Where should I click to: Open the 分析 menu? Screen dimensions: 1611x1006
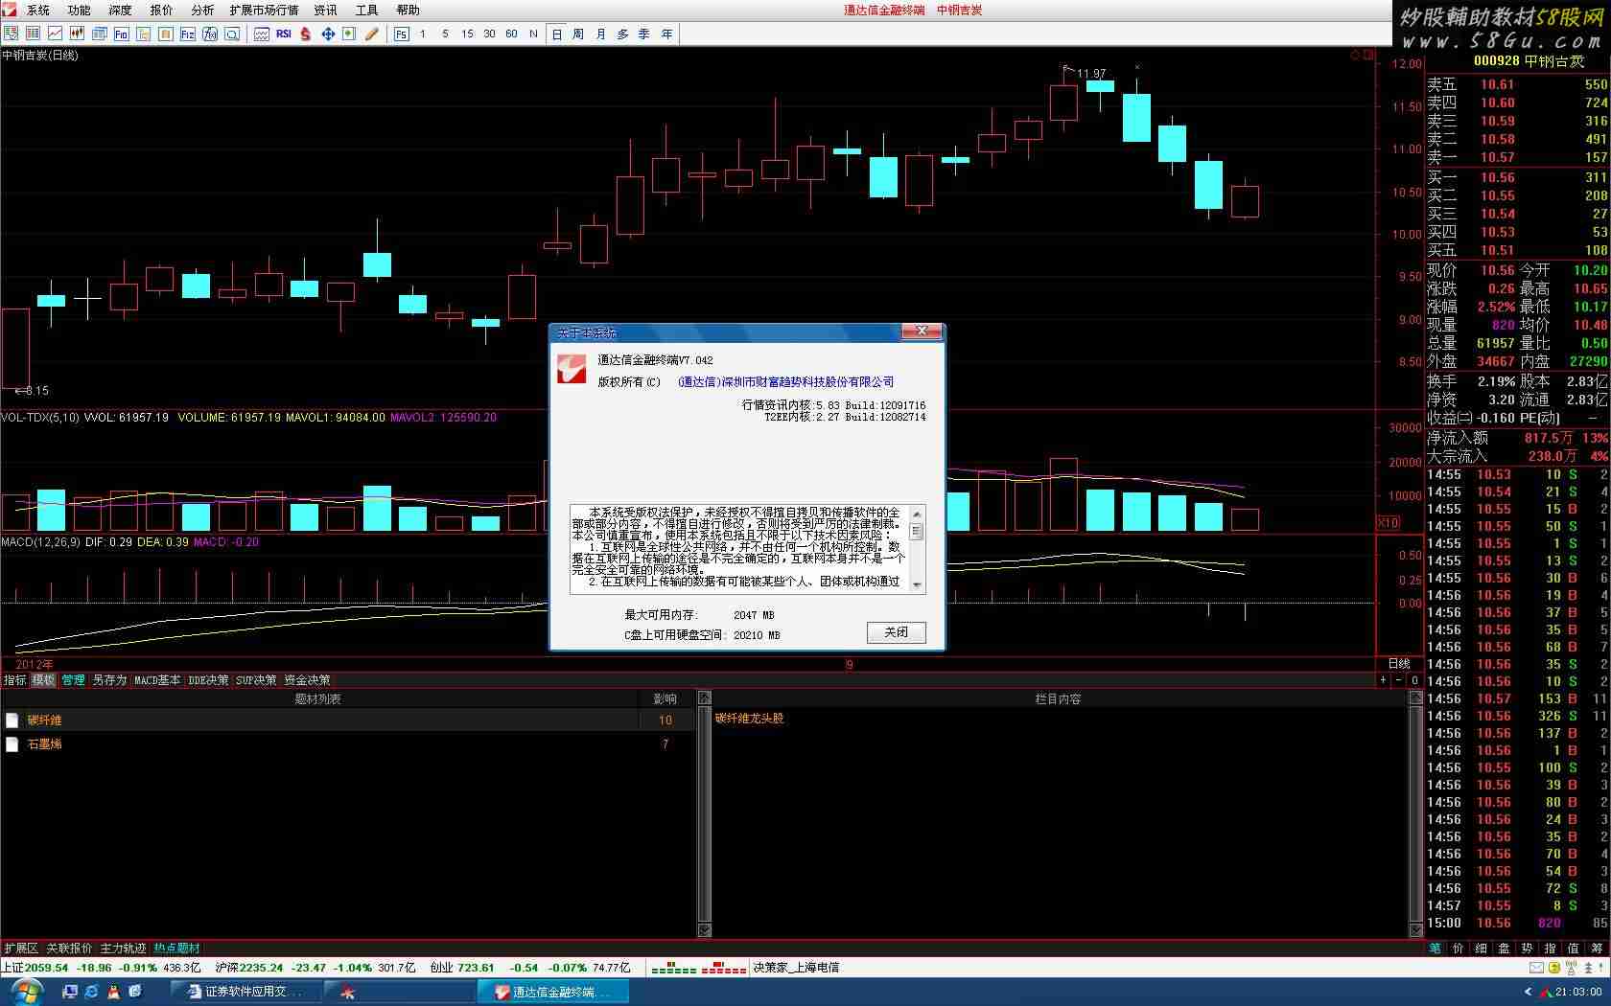coord(203,11)
